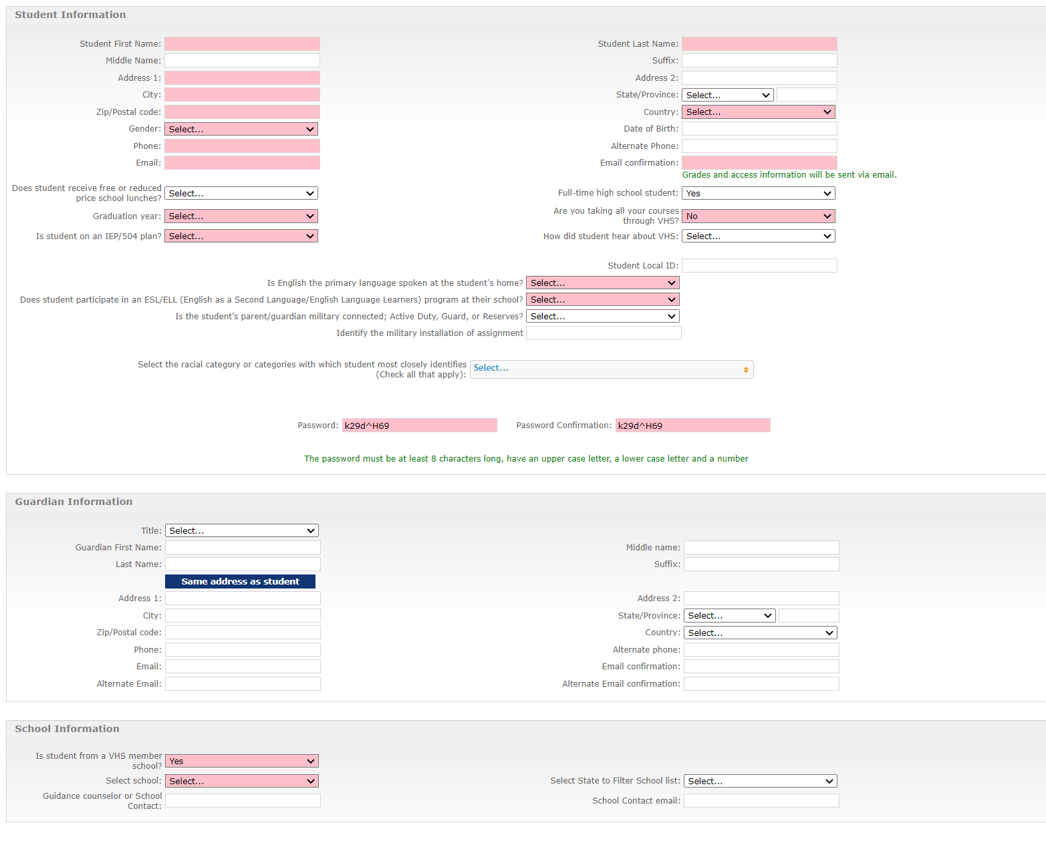Click the Student Last Name field
Viewport: 1046px width, 843px height.
click(x=759, y=44)
